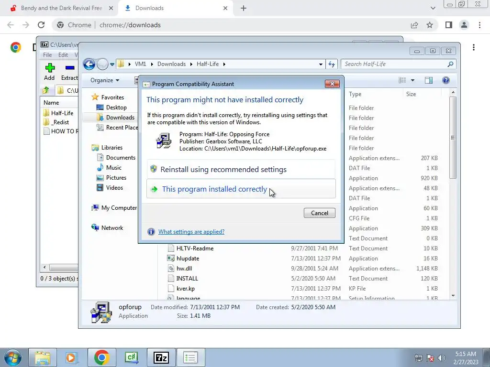Open 7-Zip File menu

[47, 54]
